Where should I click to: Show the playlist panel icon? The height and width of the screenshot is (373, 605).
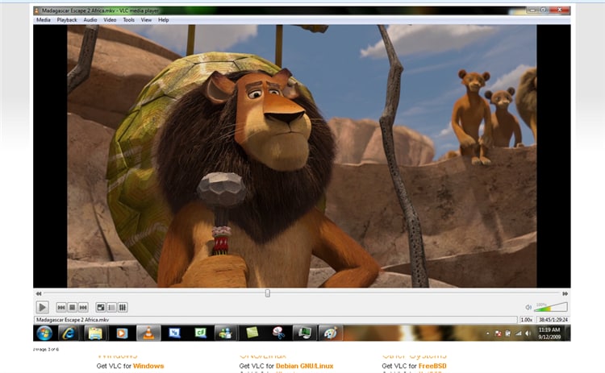coord(111,307)
